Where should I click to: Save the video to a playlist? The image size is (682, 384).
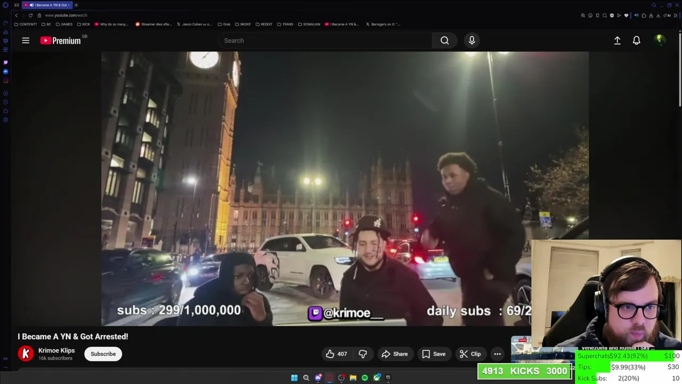434,354
